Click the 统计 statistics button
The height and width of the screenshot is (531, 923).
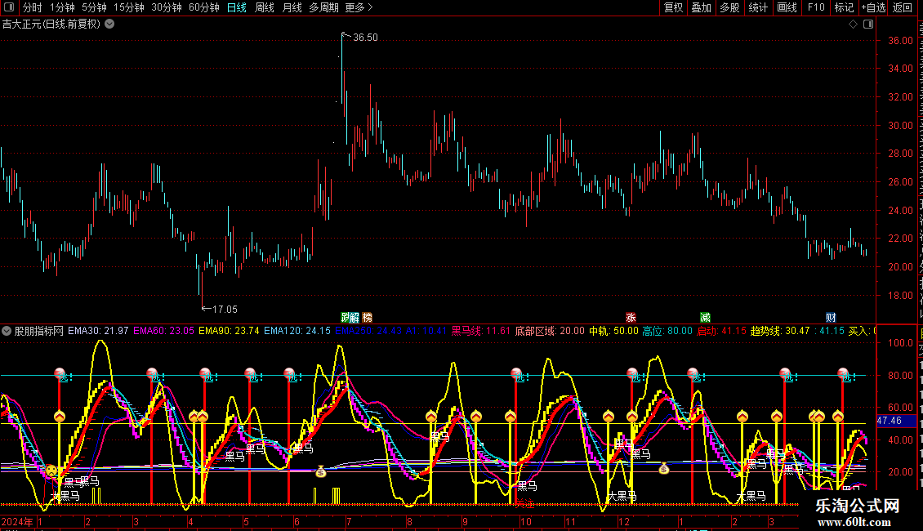758,7
